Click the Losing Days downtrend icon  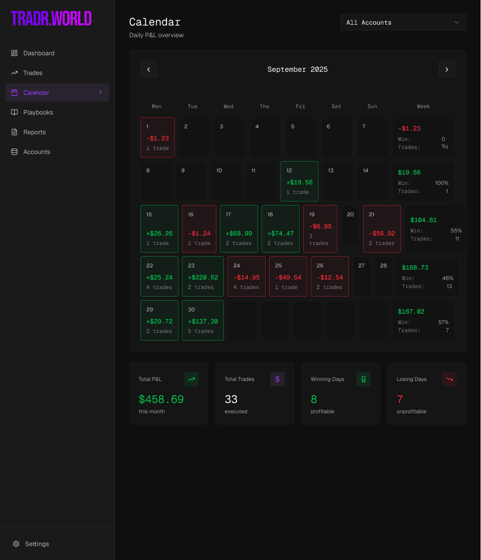tap(450, 379)
